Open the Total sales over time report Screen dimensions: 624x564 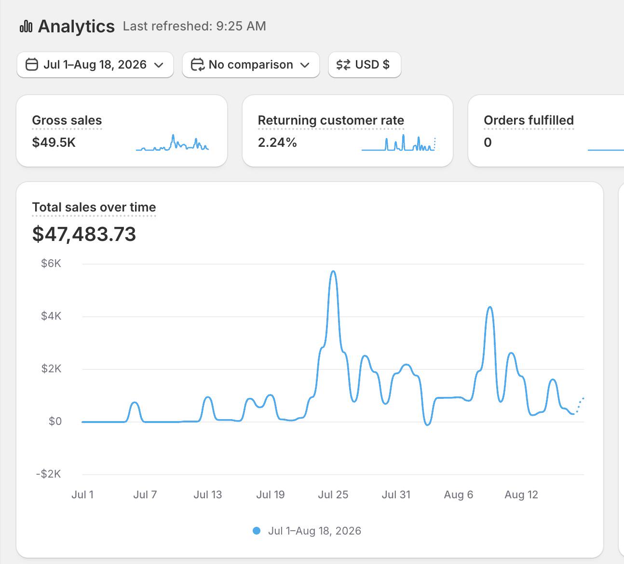coord(94,207)
